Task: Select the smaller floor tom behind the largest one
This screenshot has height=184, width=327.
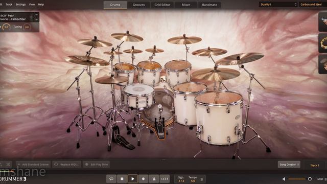Action: tap(185, 103)
